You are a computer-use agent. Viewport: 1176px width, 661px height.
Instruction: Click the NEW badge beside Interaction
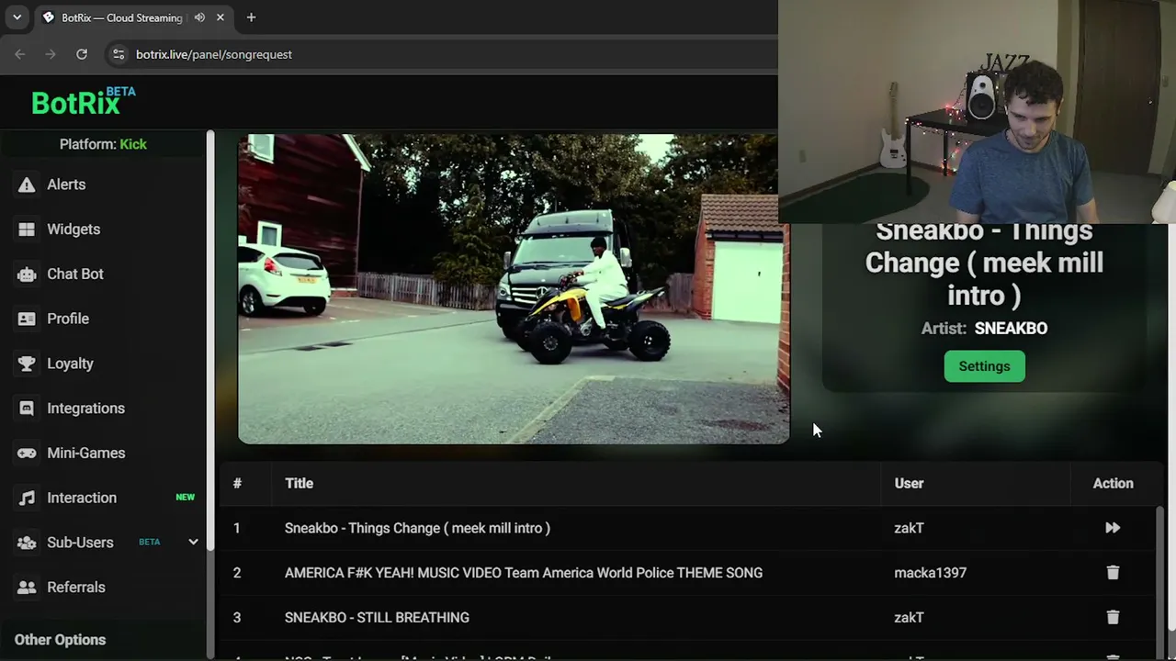186,498
